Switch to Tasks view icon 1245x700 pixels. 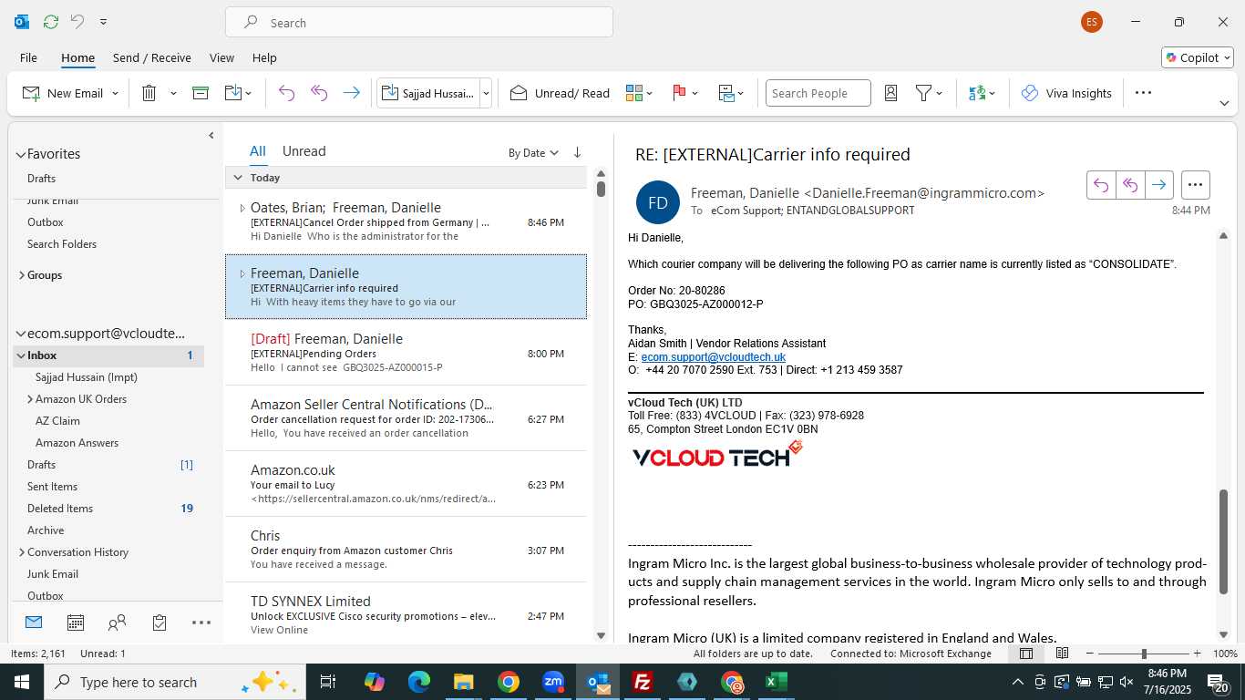pyautogui.click(x=159, y=623)
